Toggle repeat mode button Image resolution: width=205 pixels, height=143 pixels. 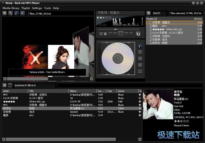click(x=138, y=34)
